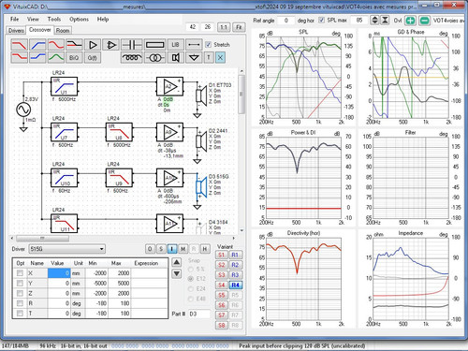This screenshot has width=468, height=351.
Task: Toggle the Stretch checkbox
Action: [209, 45]
